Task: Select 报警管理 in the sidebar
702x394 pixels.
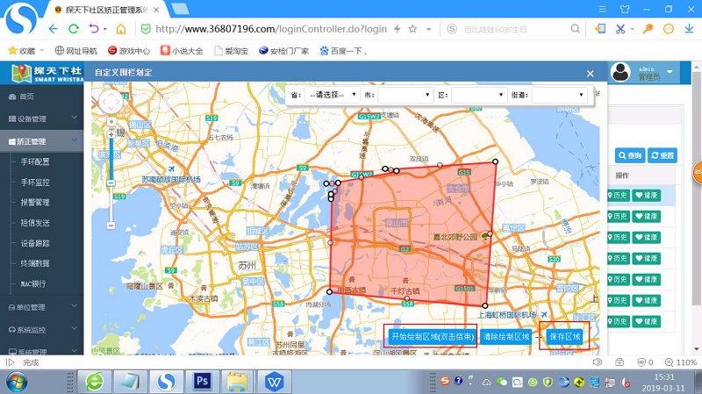Action: (35, 202)
